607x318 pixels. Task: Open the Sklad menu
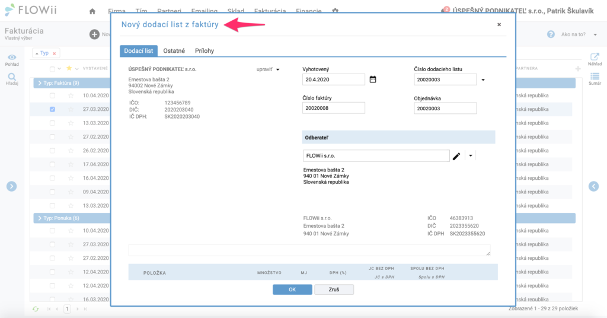[x=236, y=11]
